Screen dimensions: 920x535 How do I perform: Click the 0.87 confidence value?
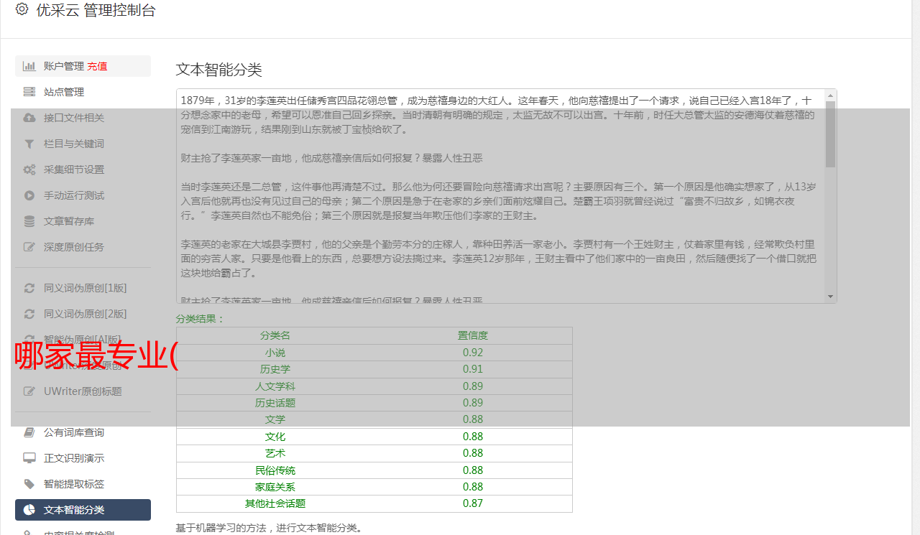tap(473, 503)
